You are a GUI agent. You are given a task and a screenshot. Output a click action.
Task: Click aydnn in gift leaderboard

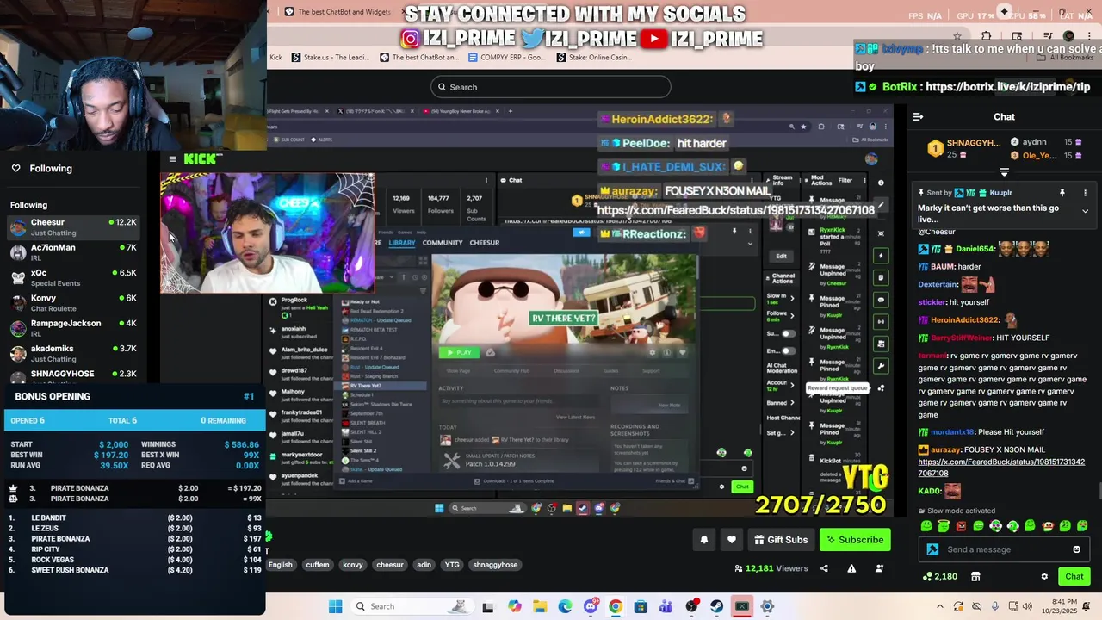pos(1034,142)
